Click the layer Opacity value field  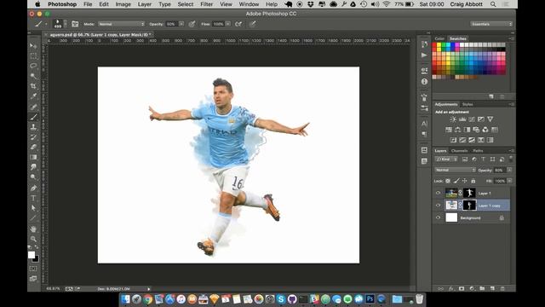point(500,170)
